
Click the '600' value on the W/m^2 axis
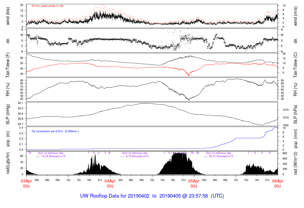(285, 158)
